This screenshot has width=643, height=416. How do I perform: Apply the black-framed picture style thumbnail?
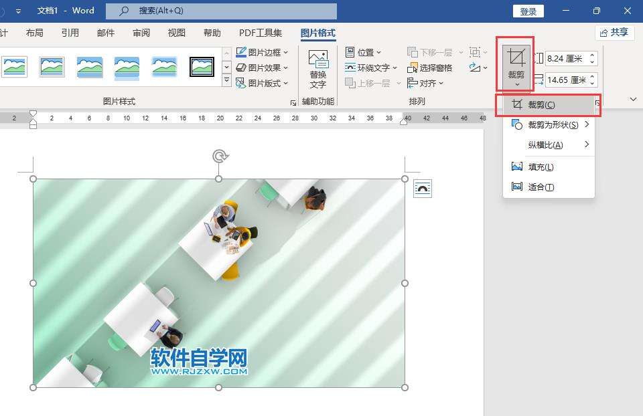pyautogui.click(x=202, y=66)
